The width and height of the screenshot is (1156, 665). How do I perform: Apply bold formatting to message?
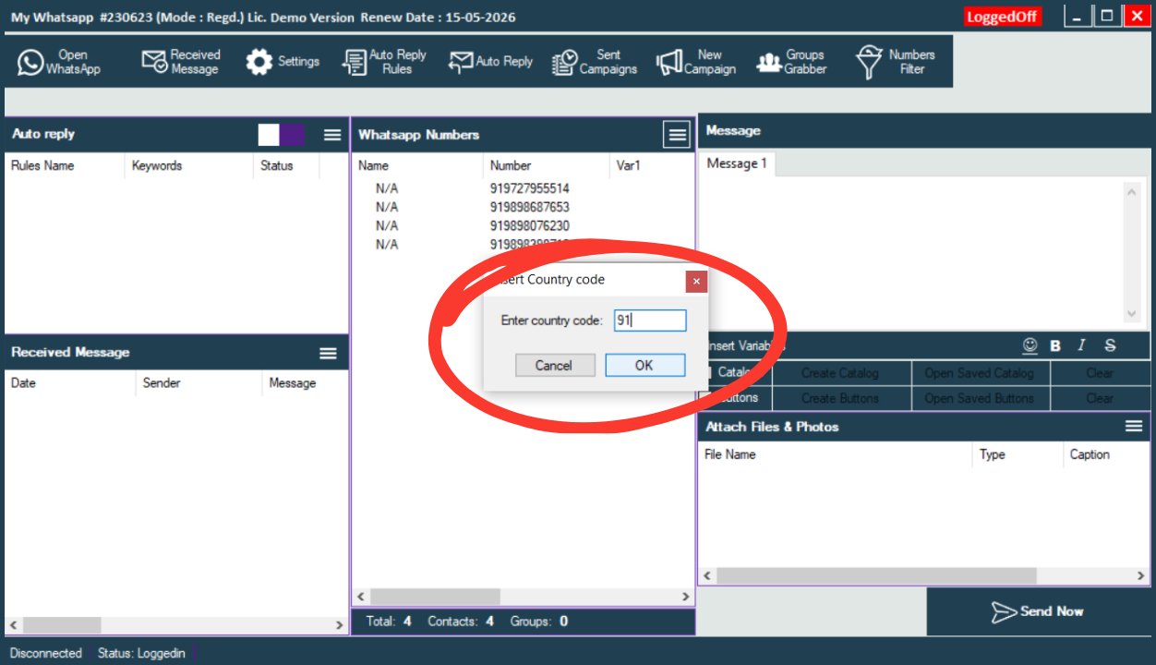1055,345
